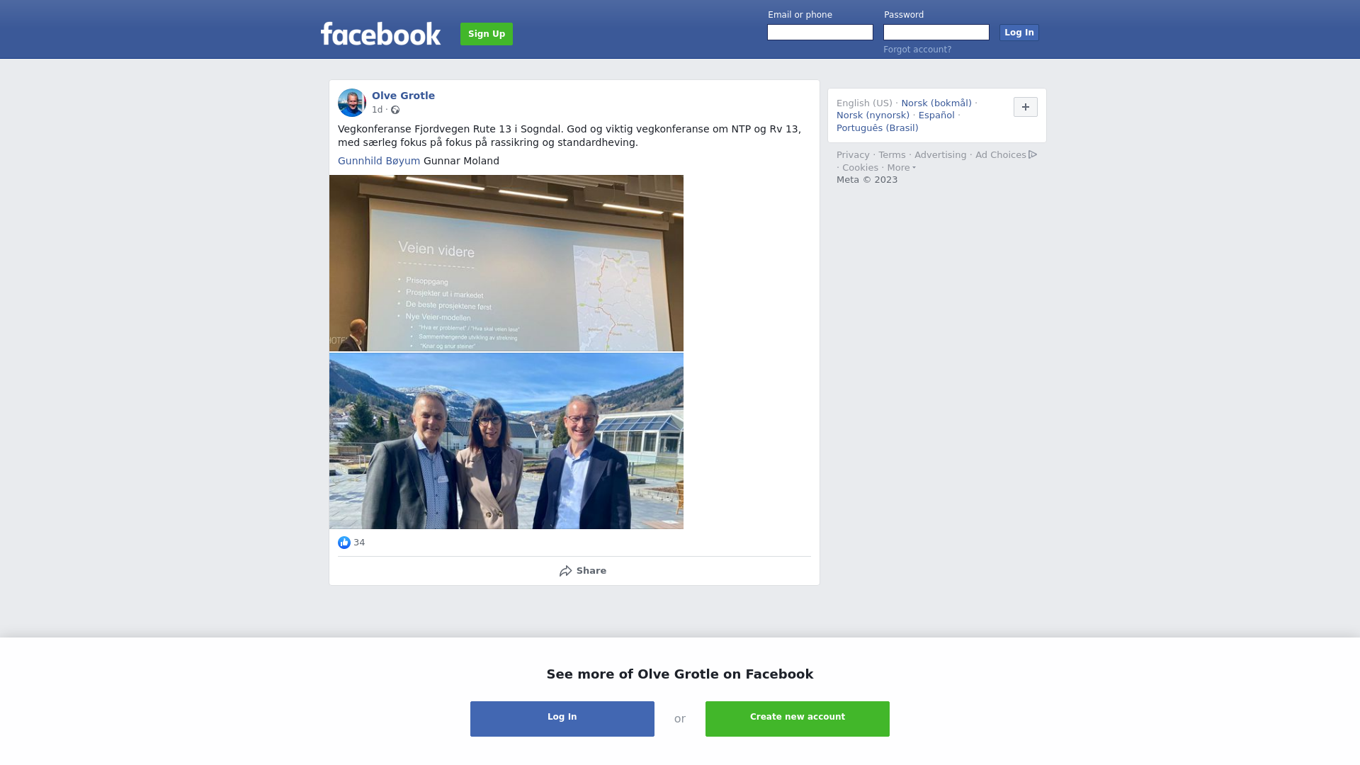The height and width of the screenshot is (765, 1360).
Task: Click the like reaction thumbs-up icon
Action: (x=344, y=543)
